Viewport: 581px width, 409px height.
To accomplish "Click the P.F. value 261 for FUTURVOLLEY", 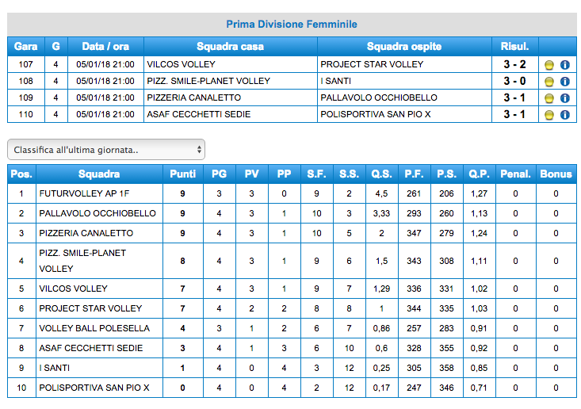I will [414, 193].
